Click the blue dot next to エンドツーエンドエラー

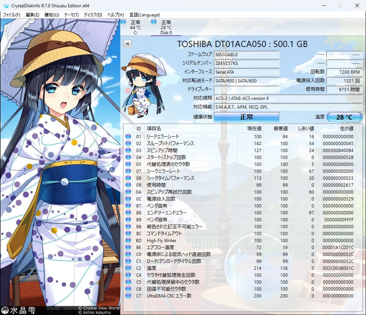tap(128, 213)
